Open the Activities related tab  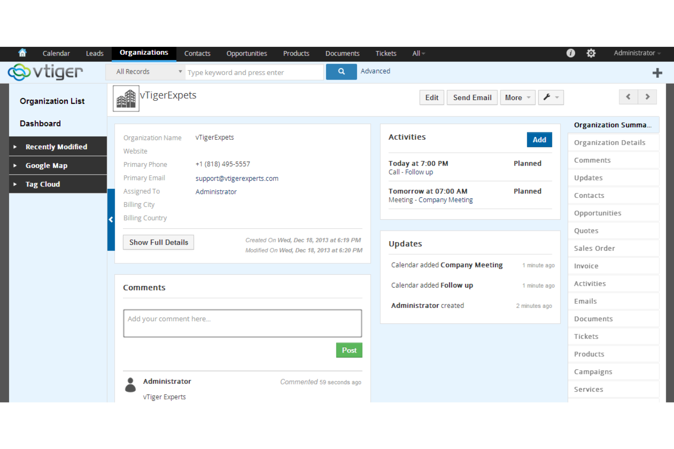(613, 283)
